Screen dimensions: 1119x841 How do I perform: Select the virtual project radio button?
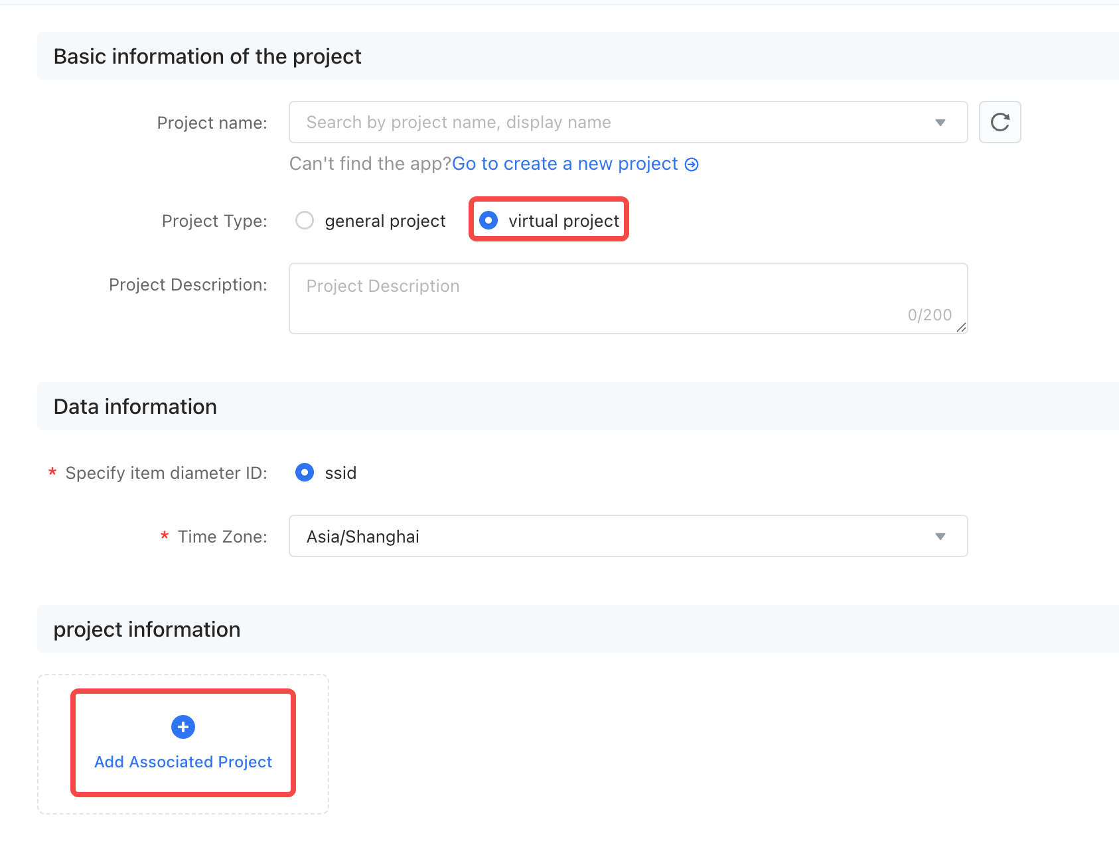click(x=488, y=220)
